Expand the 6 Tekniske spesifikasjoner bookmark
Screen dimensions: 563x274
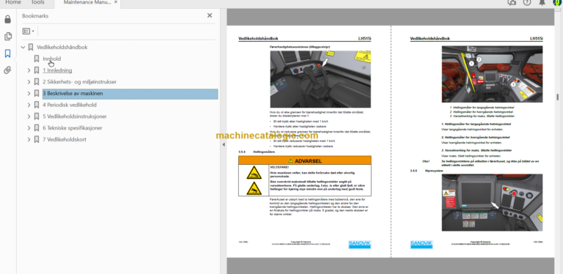(x=29, y=127)
